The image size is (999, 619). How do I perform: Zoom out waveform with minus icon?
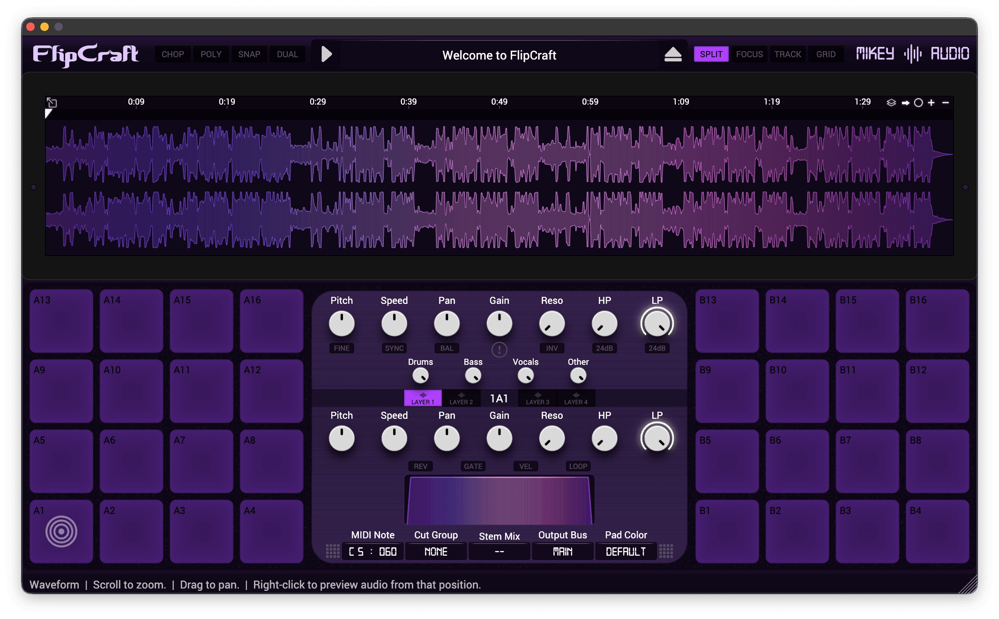pos(946,103)
